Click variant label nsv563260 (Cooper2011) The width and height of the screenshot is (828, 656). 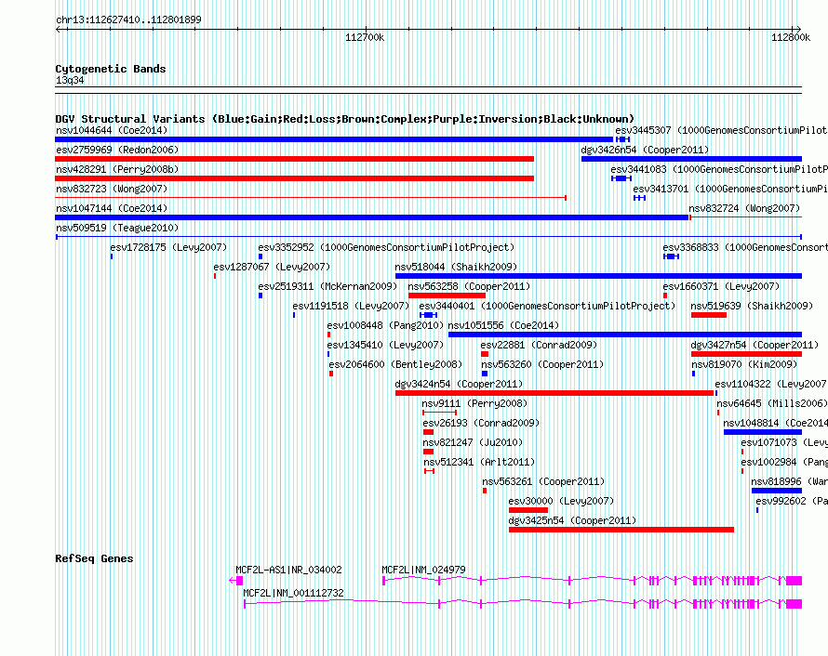point(542,364)
